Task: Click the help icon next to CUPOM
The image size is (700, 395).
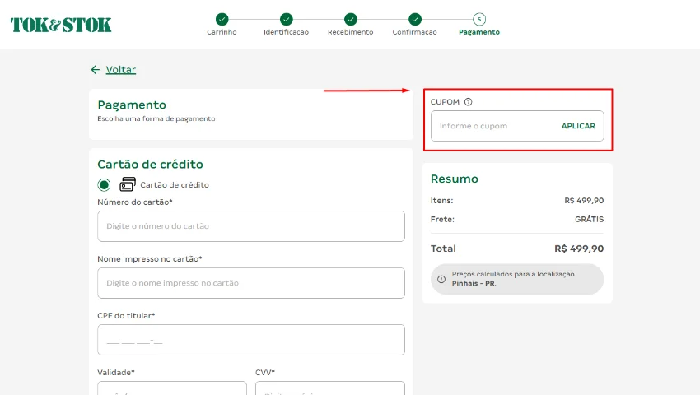Action: 468,102
